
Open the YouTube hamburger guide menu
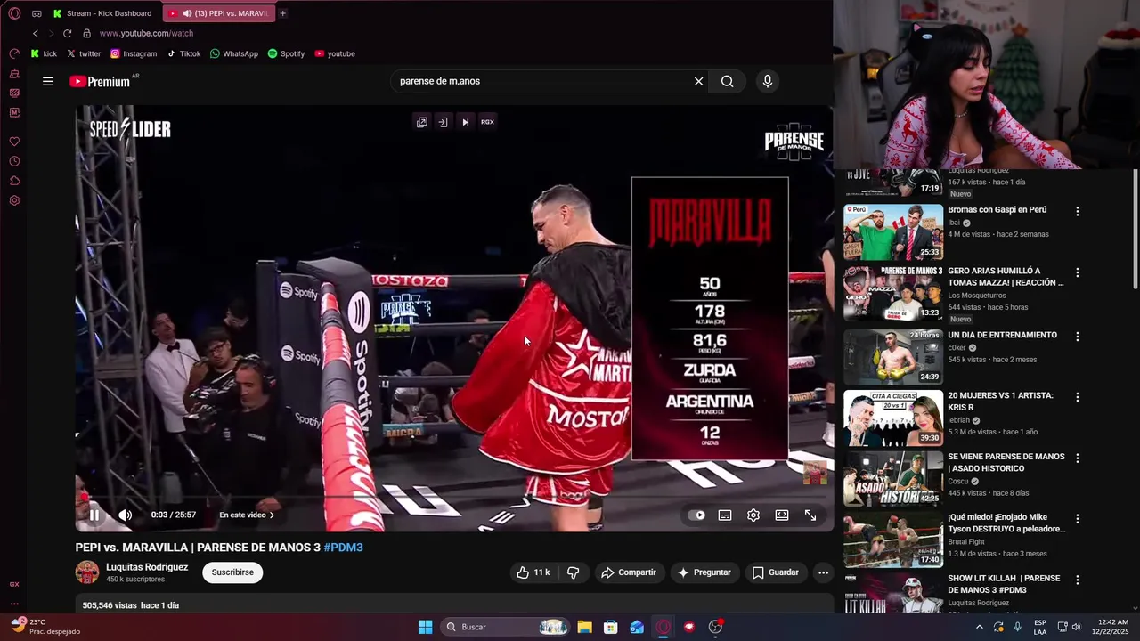(48, 81)
